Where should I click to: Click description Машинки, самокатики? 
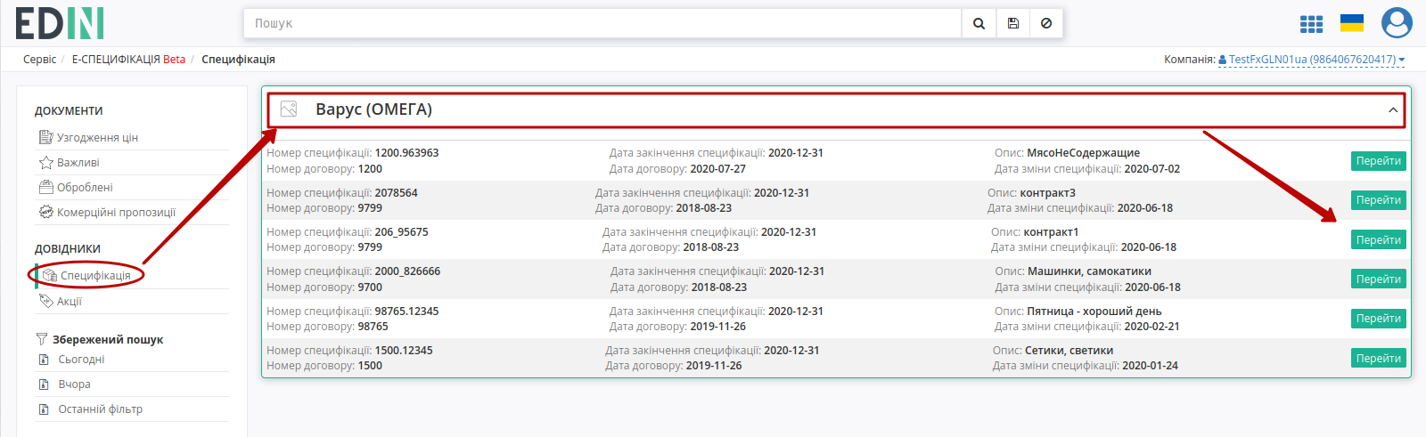coord(1089,271)
